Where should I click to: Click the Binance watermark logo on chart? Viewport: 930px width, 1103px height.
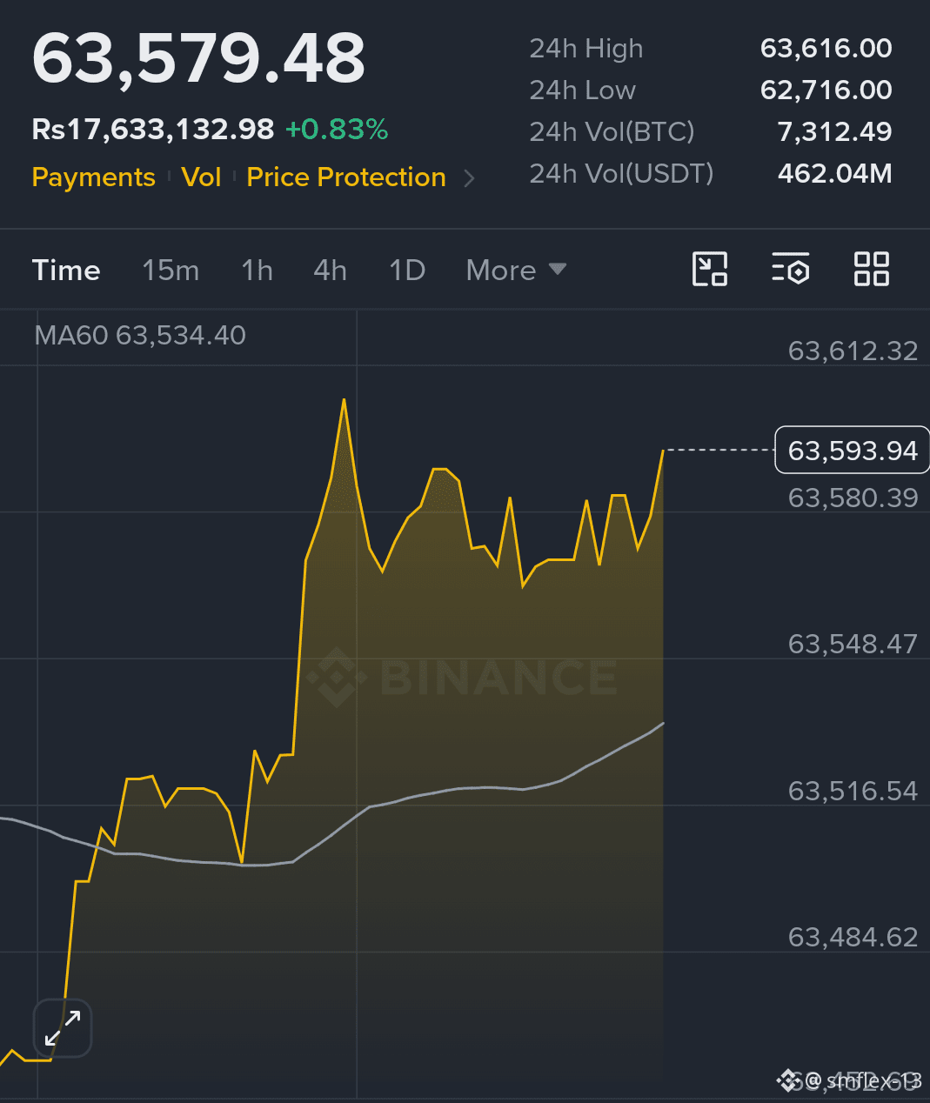tap(462, 677)
